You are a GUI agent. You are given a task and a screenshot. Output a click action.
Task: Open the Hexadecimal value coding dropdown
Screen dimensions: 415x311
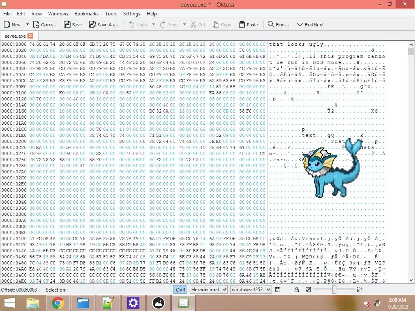click(x=209, y=290)
